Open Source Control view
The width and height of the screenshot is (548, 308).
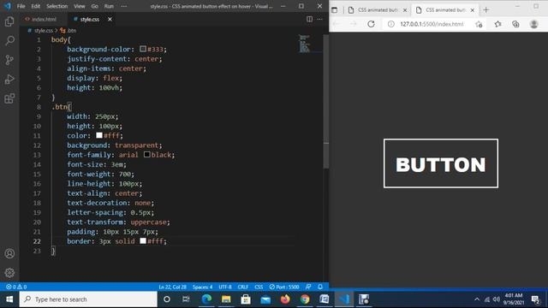pyautogui.click(x=9, y=60)
